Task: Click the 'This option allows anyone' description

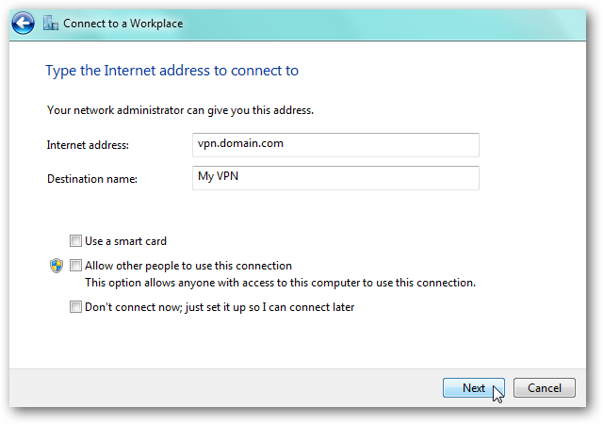Action: point(280,283)
